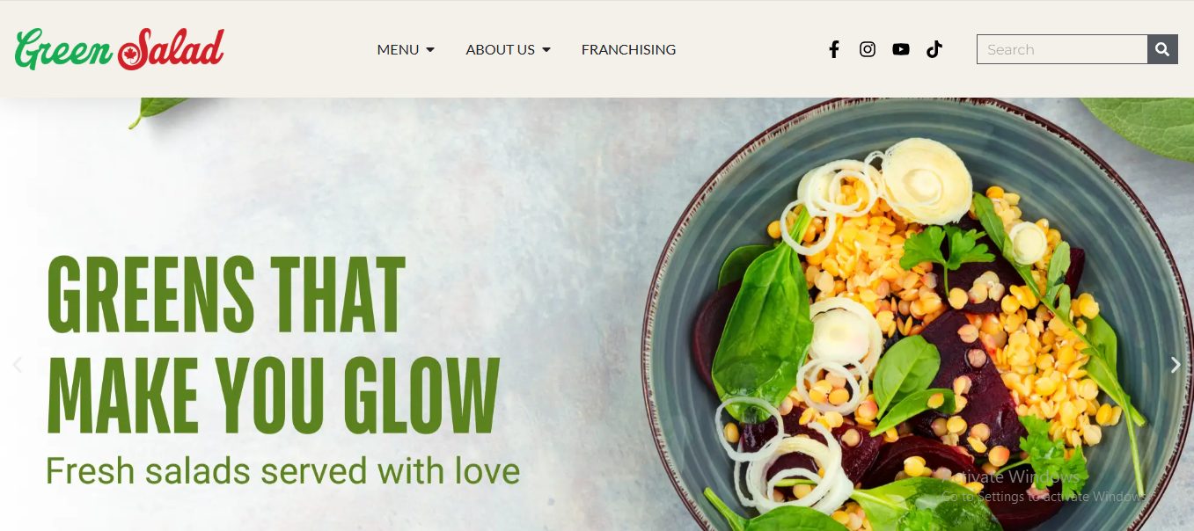Go to the TikTok icon

coord(934,49)
